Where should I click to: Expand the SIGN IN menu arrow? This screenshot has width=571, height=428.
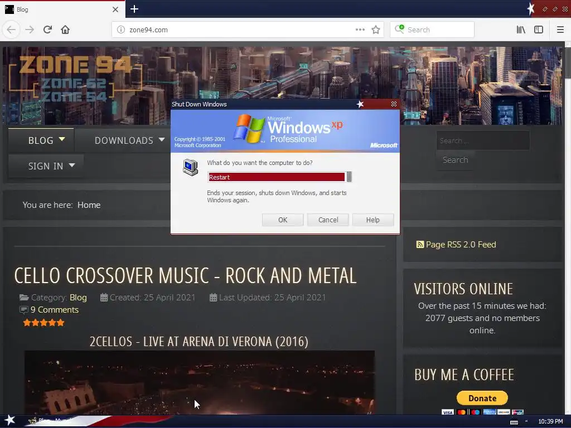tap(72, 165)
